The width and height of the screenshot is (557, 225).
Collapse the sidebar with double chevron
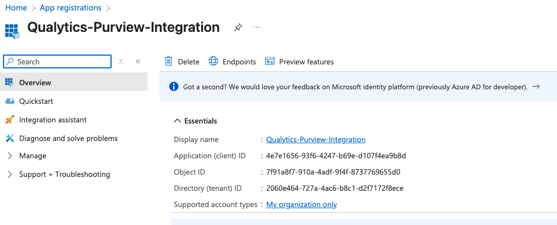click(x=138, y=61)
